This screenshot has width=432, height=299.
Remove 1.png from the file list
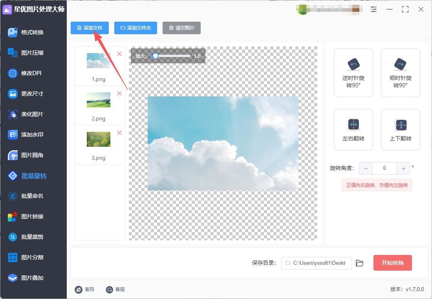pos(119,54)
